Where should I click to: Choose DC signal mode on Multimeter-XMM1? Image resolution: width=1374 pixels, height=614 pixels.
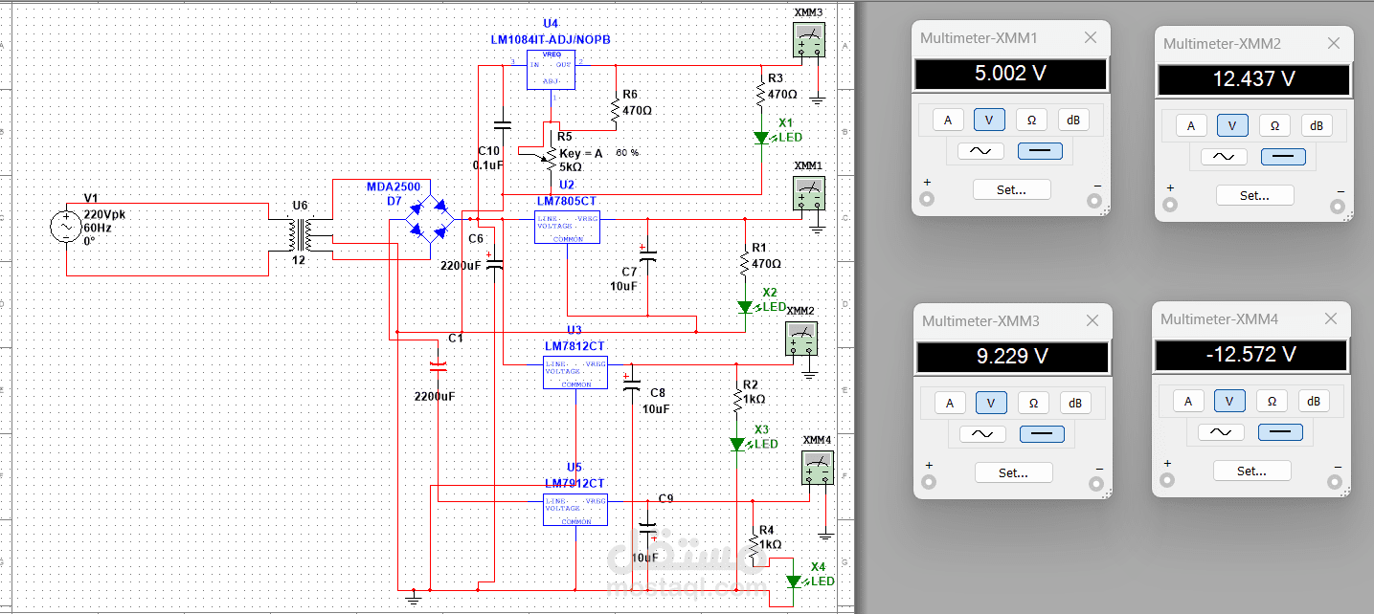(1041, 150)
